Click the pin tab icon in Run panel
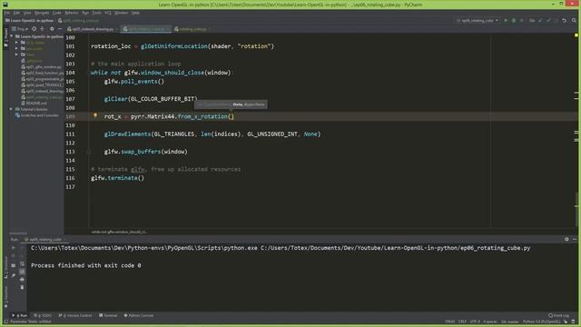Screen dimensions: 581x327 coord(14,275)
